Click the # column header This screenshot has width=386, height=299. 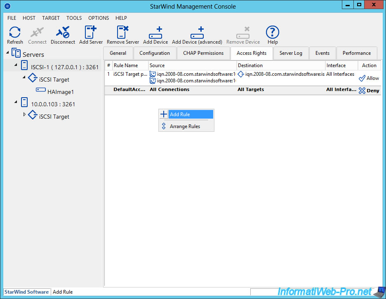(x=108, y=65)
